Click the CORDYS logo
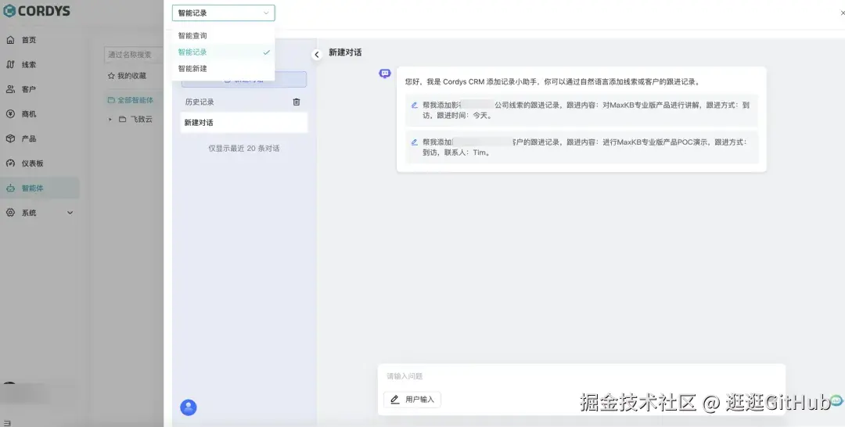Screen dimensions: 845x427 [x=37, y=11]
